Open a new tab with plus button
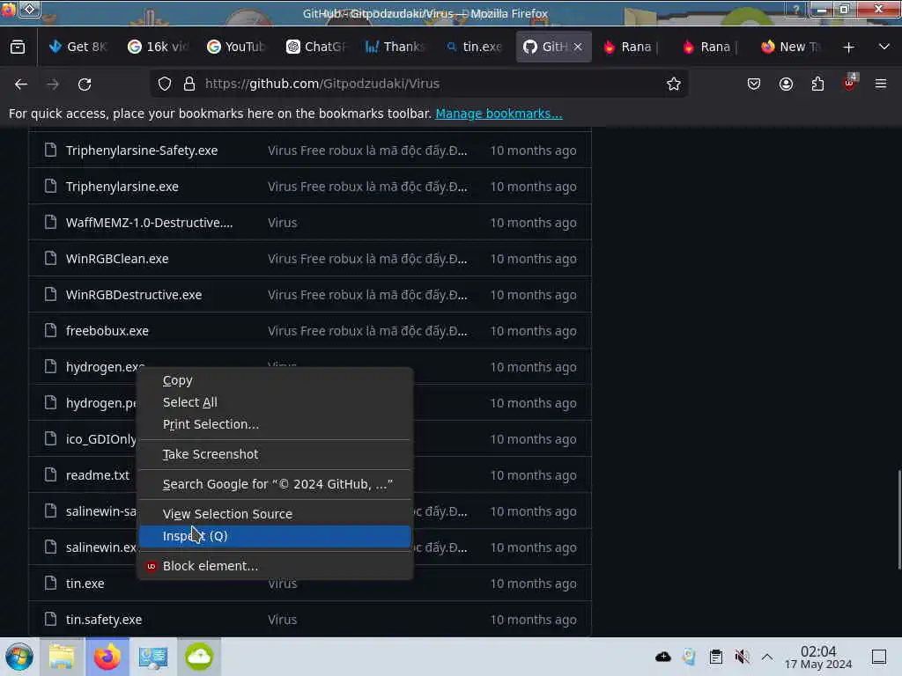 (x=848, y=48)
